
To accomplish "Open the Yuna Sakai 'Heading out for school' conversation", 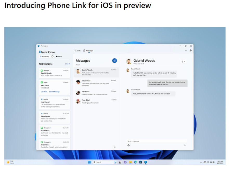I will pos(96,101).
